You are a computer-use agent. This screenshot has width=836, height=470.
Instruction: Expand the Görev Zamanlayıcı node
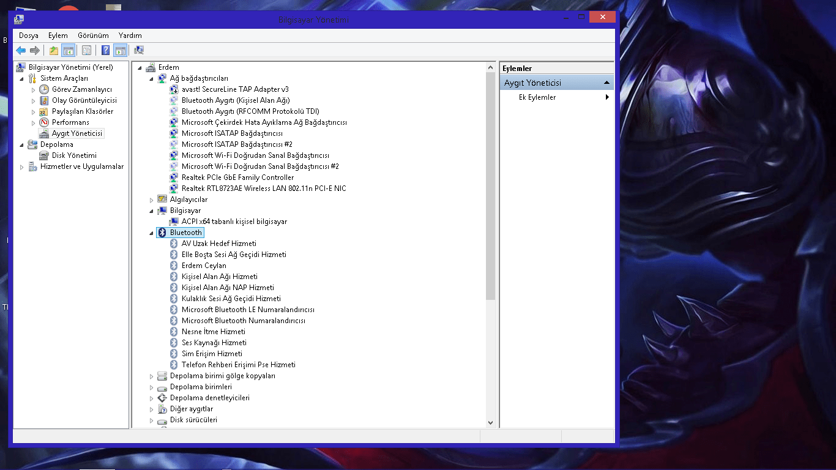[x=34, y=90]
